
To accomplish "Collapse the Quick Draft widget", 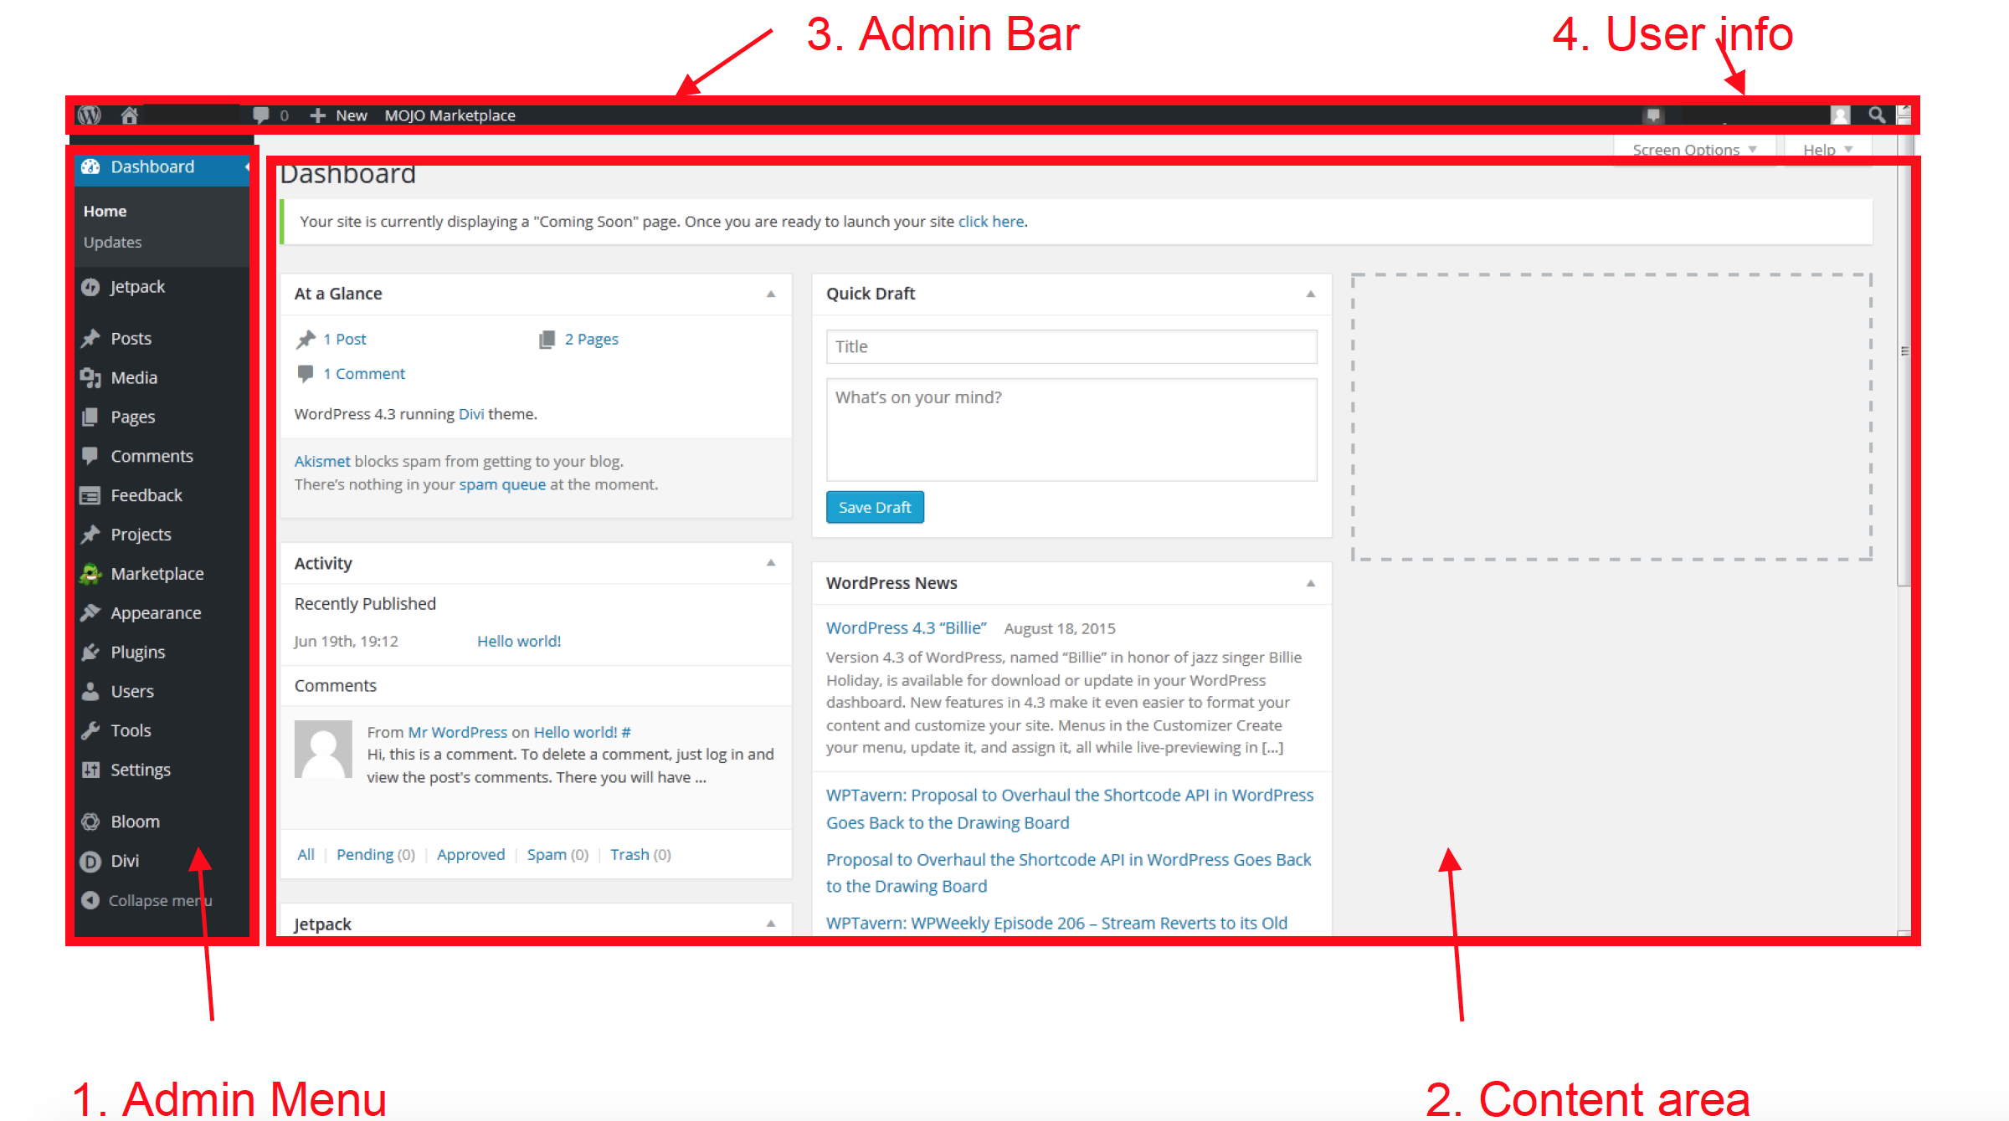I will (1311, 294).
